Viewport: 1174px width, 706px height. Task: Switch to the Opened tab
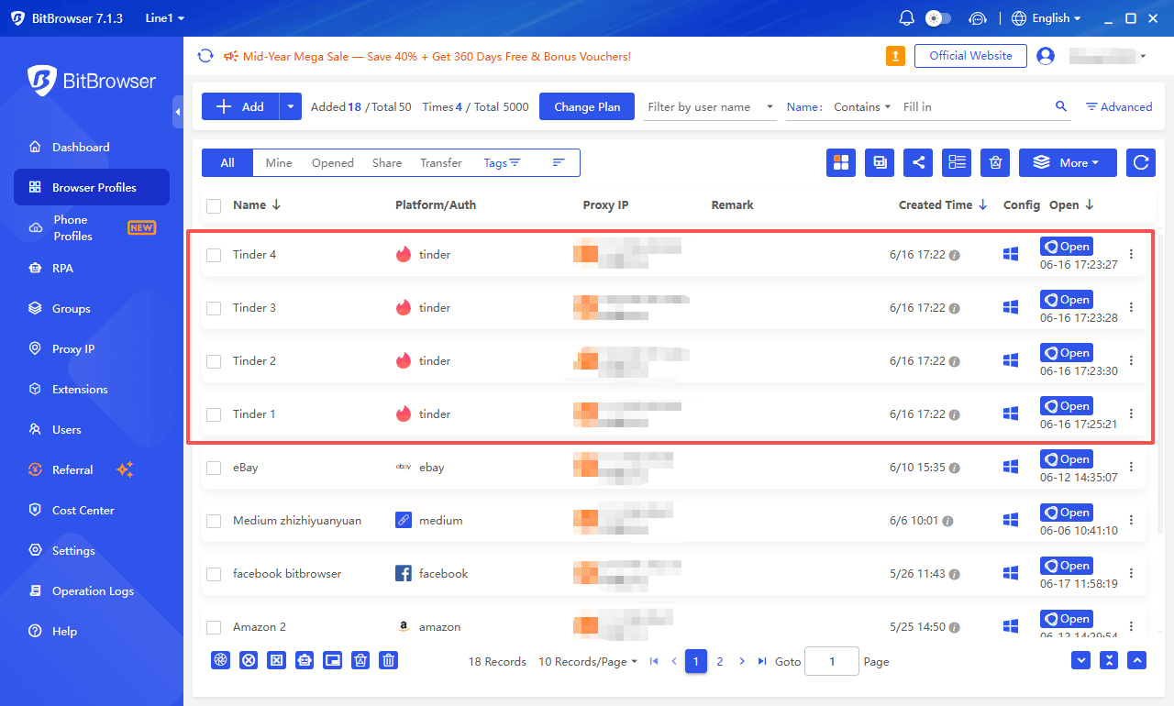(332, 162)
